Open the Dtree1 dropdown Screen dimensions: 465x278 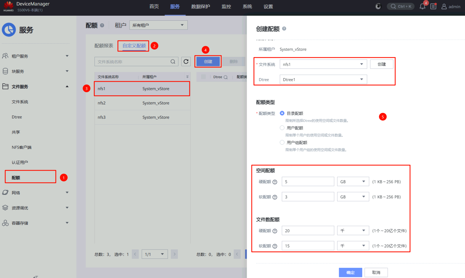[323, 80]
